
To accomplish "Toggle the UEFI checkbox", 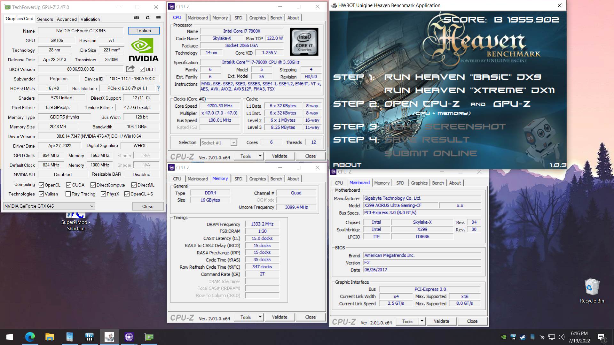I will tap(142, 69).
